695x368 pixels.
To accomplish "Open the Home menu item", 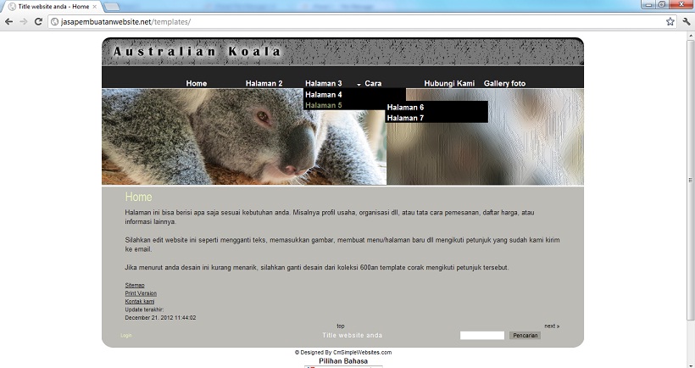I will (x=197, y=83).
